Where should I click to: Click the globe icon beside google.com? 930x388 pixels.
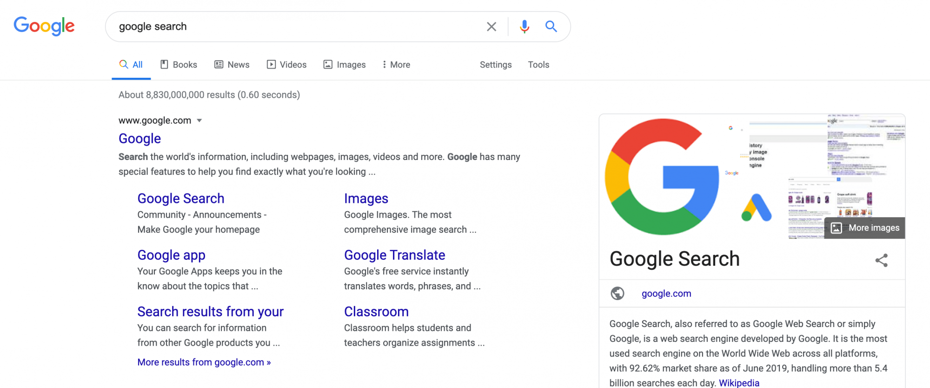[x=618, y=294]
